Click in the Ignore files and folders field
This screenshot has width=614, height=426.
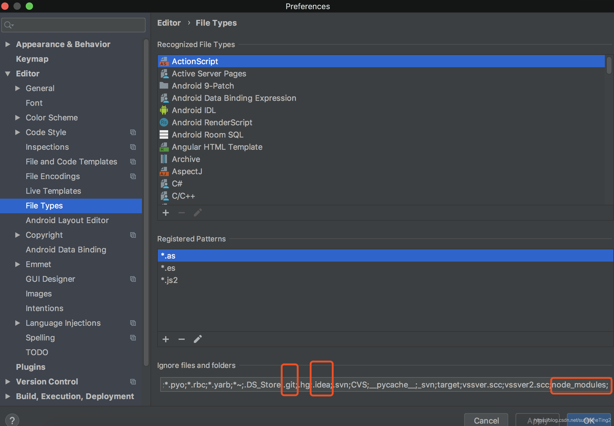(x=385, y=385)
